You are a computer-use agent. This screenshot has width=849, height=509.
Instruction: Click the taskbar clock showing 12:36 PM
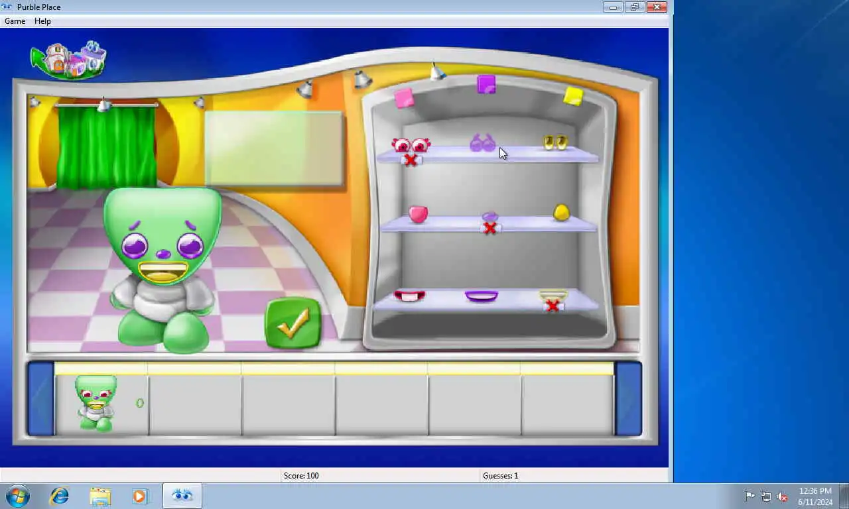[815, 496]
